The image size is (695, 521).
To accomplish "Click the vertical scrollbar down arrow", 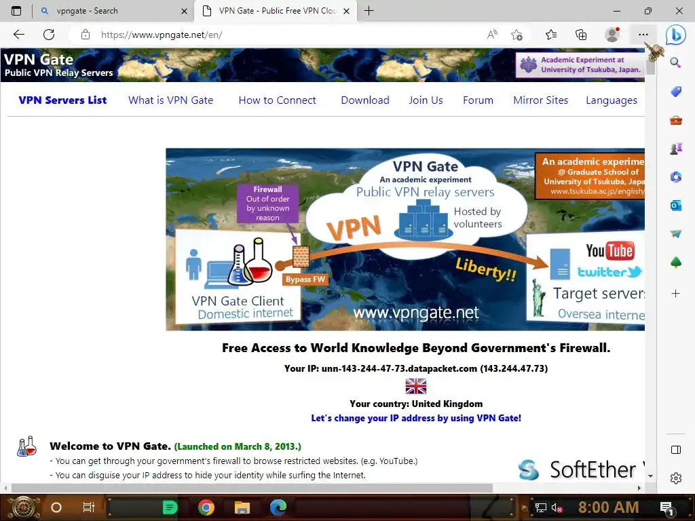I will tap(650, 476).
